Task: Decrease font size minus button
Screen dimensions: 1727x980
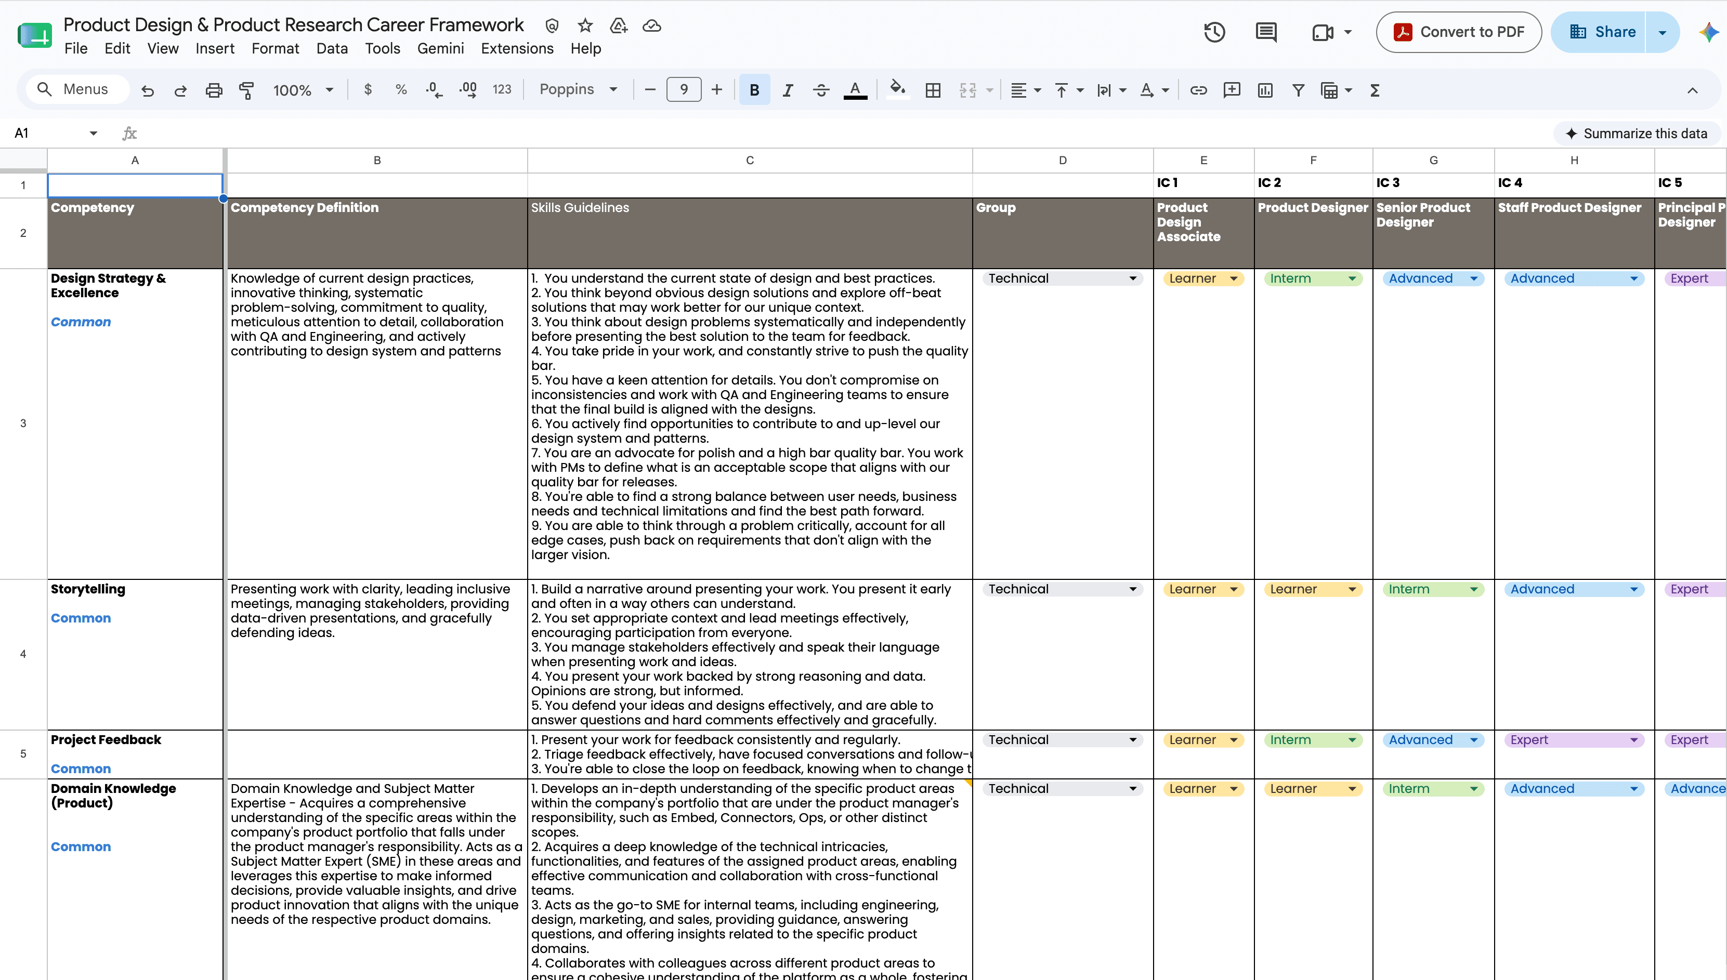Action: 650,89
